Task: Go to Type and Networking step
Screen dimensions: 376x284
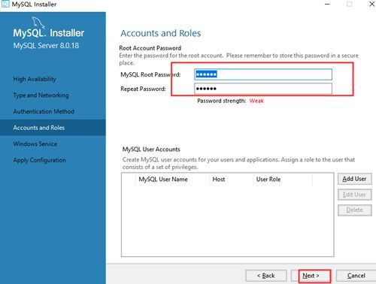Action: pyautogui.click(x=41, y=95)
